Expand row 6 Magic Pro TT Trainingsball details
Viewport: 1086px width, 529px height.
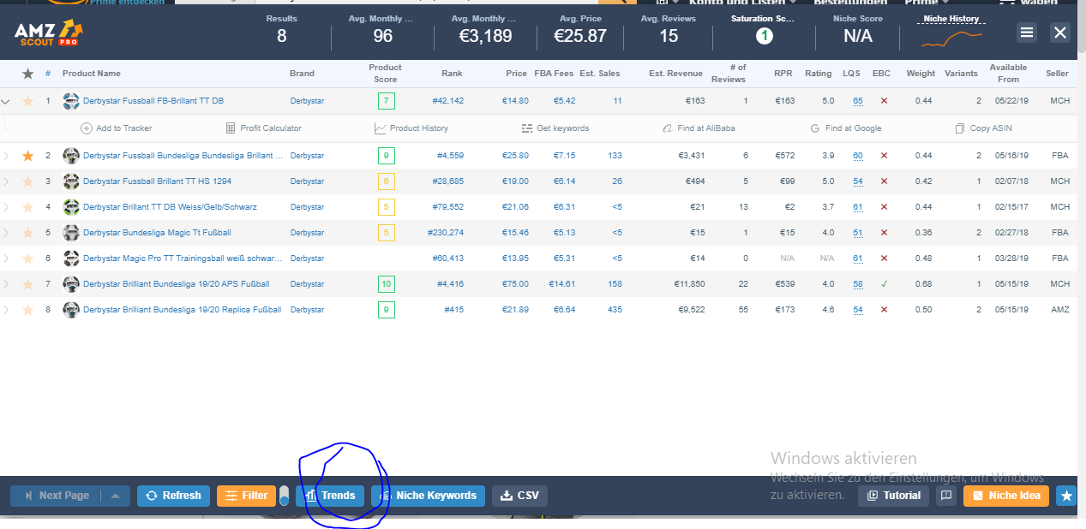[6, 259]
